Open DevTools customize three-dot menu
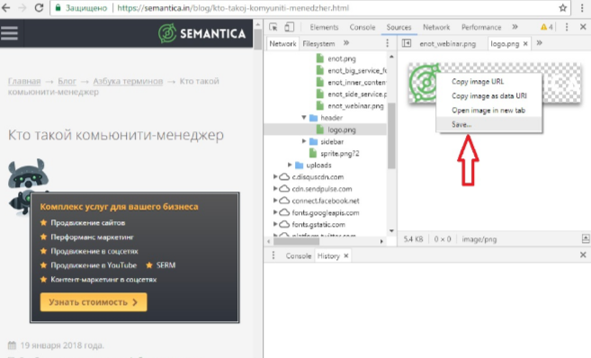591x358 pixels. coord(567,27)
